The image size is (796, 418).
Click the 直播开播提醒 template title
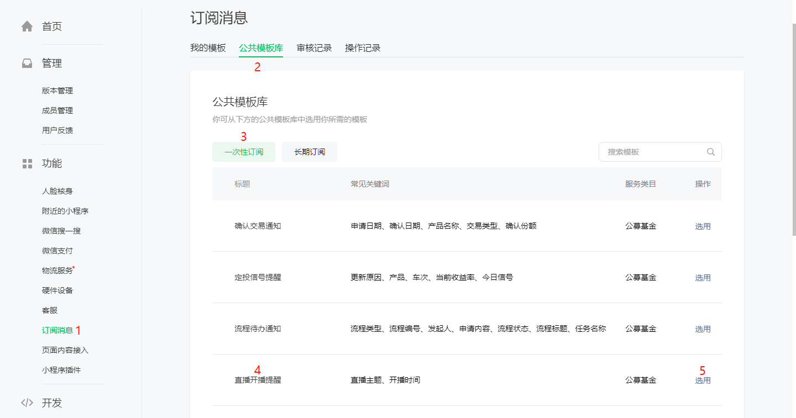(x=258, y=380)
